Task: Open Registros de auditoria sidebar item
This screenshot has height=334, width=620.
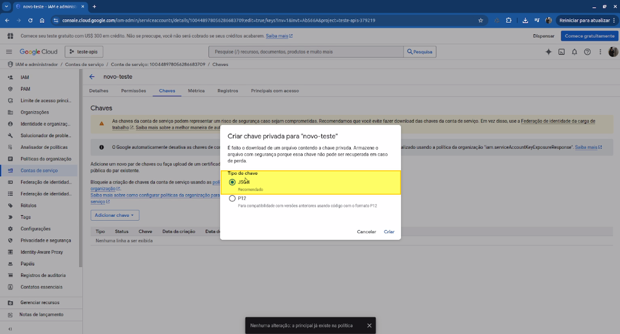Action: pos(39,275)
